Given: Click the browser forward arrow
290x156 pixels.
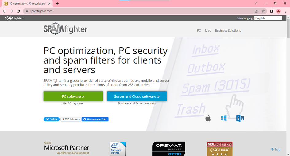Looking at the screenshot, I should (x=11, y=11).
